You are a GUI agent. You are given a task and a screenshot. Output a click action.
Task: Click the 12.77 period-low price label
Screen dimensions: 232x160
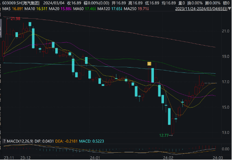tap(164, 135)
